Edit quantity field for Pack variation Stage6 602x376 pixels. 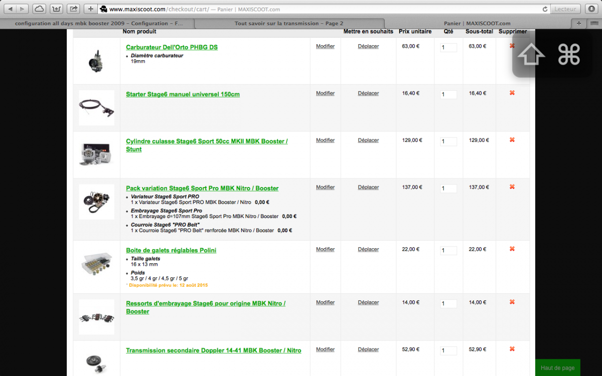(448, 189)
